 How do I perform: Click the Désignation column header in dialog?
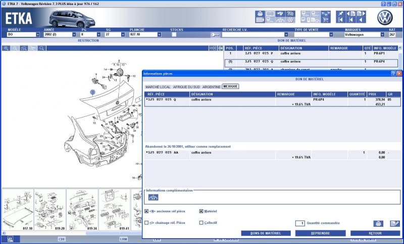[x=232, y=94]
